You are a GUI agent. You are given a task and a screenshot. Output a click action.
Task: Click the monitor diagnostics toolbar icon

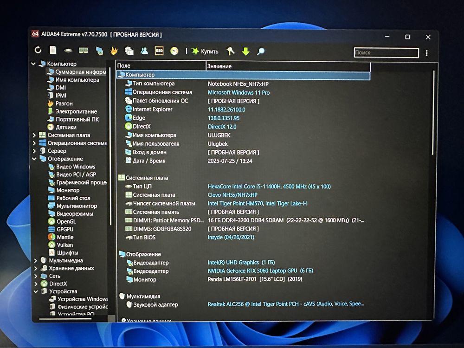pyautogui.click(x=99, y=51)
